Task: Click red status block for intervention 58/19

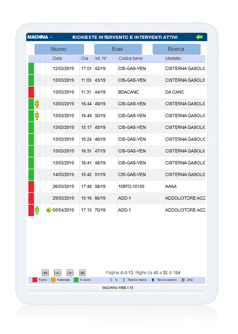Action: pos(31,187)
